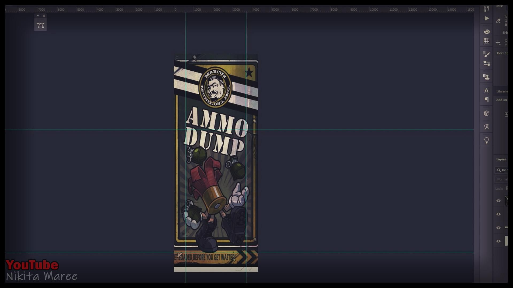513x288 pixels.
Task: Open the History panel icon
Action: [x=487, y=9]
